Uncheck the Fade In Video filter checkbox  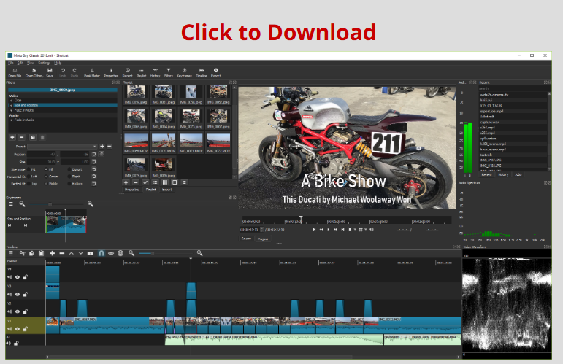coord(12,110)
